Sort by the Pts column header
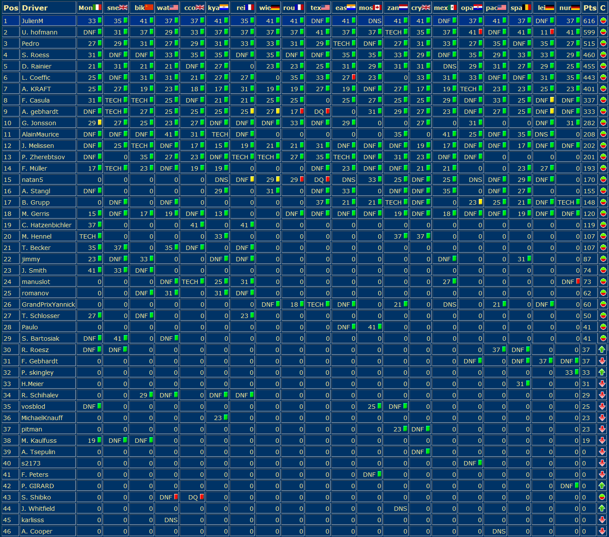 click(x=590, y=7)
